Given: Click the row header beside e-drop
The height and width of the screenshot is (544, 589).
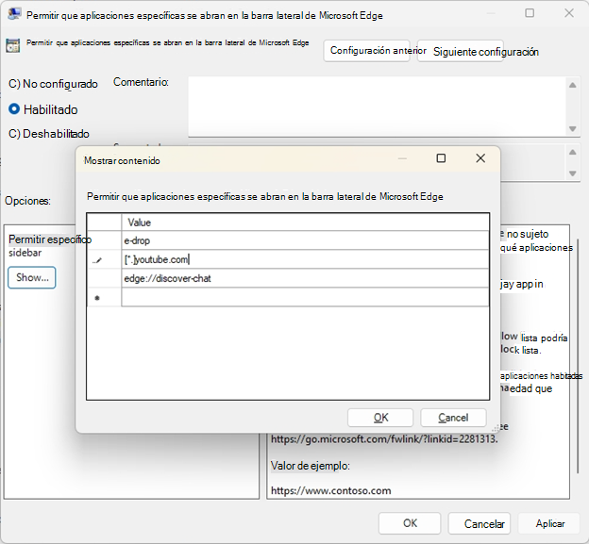Looking at the screenshot, I should [x=104, y=240].
